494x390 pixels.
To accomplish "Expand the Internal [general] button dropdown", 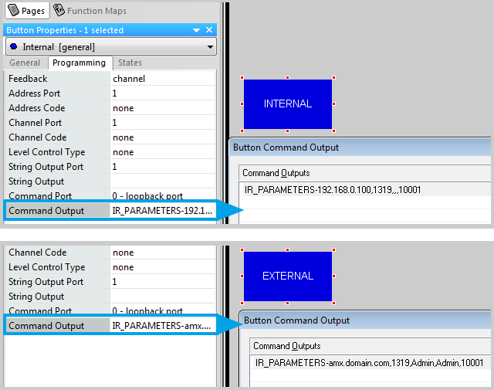I will pos(210,47).
